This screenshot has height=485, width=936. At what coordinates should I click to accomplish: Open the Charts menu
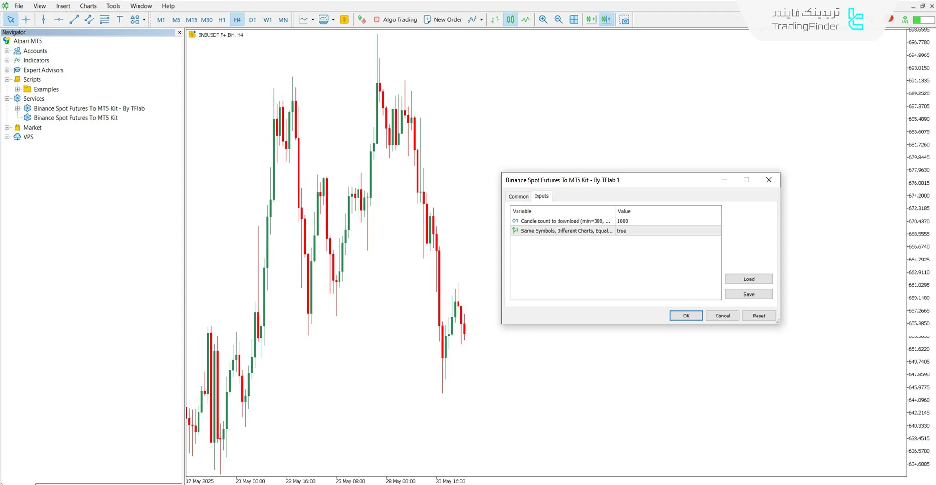[x=88, y=6]
